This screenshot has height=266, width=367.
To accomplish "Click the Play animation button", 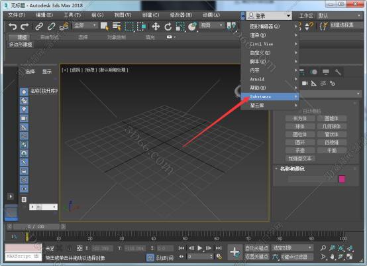I will 199,248.
